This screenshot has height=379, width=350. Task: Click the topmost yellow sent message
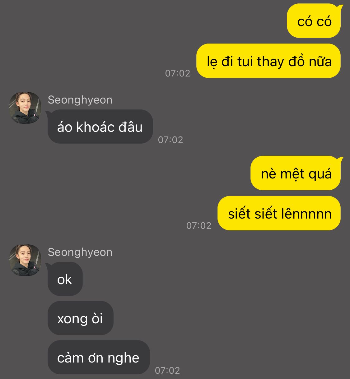pyautogui.click(x=314, y=21)
